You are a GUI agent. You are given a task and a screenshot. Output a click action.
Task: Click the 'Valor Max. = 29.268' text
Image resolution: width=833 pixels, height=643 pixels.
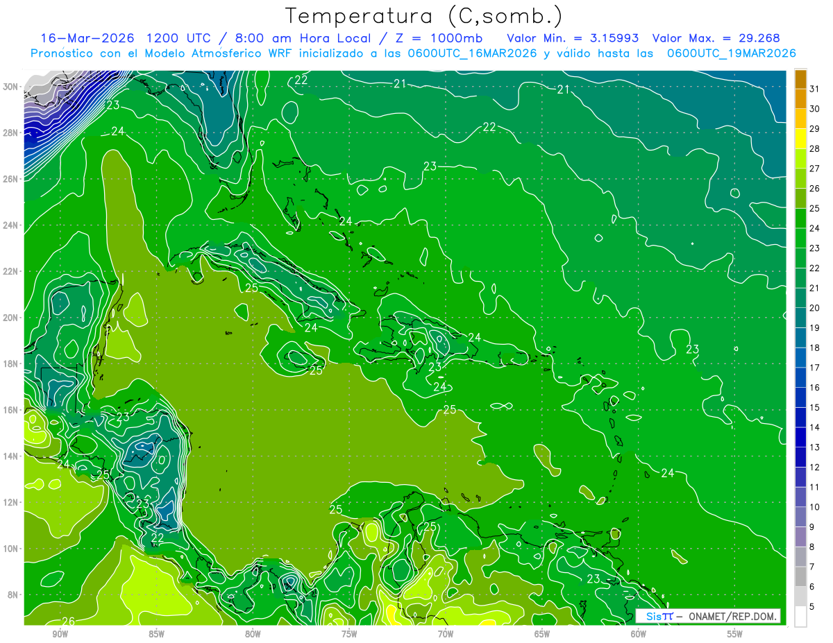[x=715, y=38]
